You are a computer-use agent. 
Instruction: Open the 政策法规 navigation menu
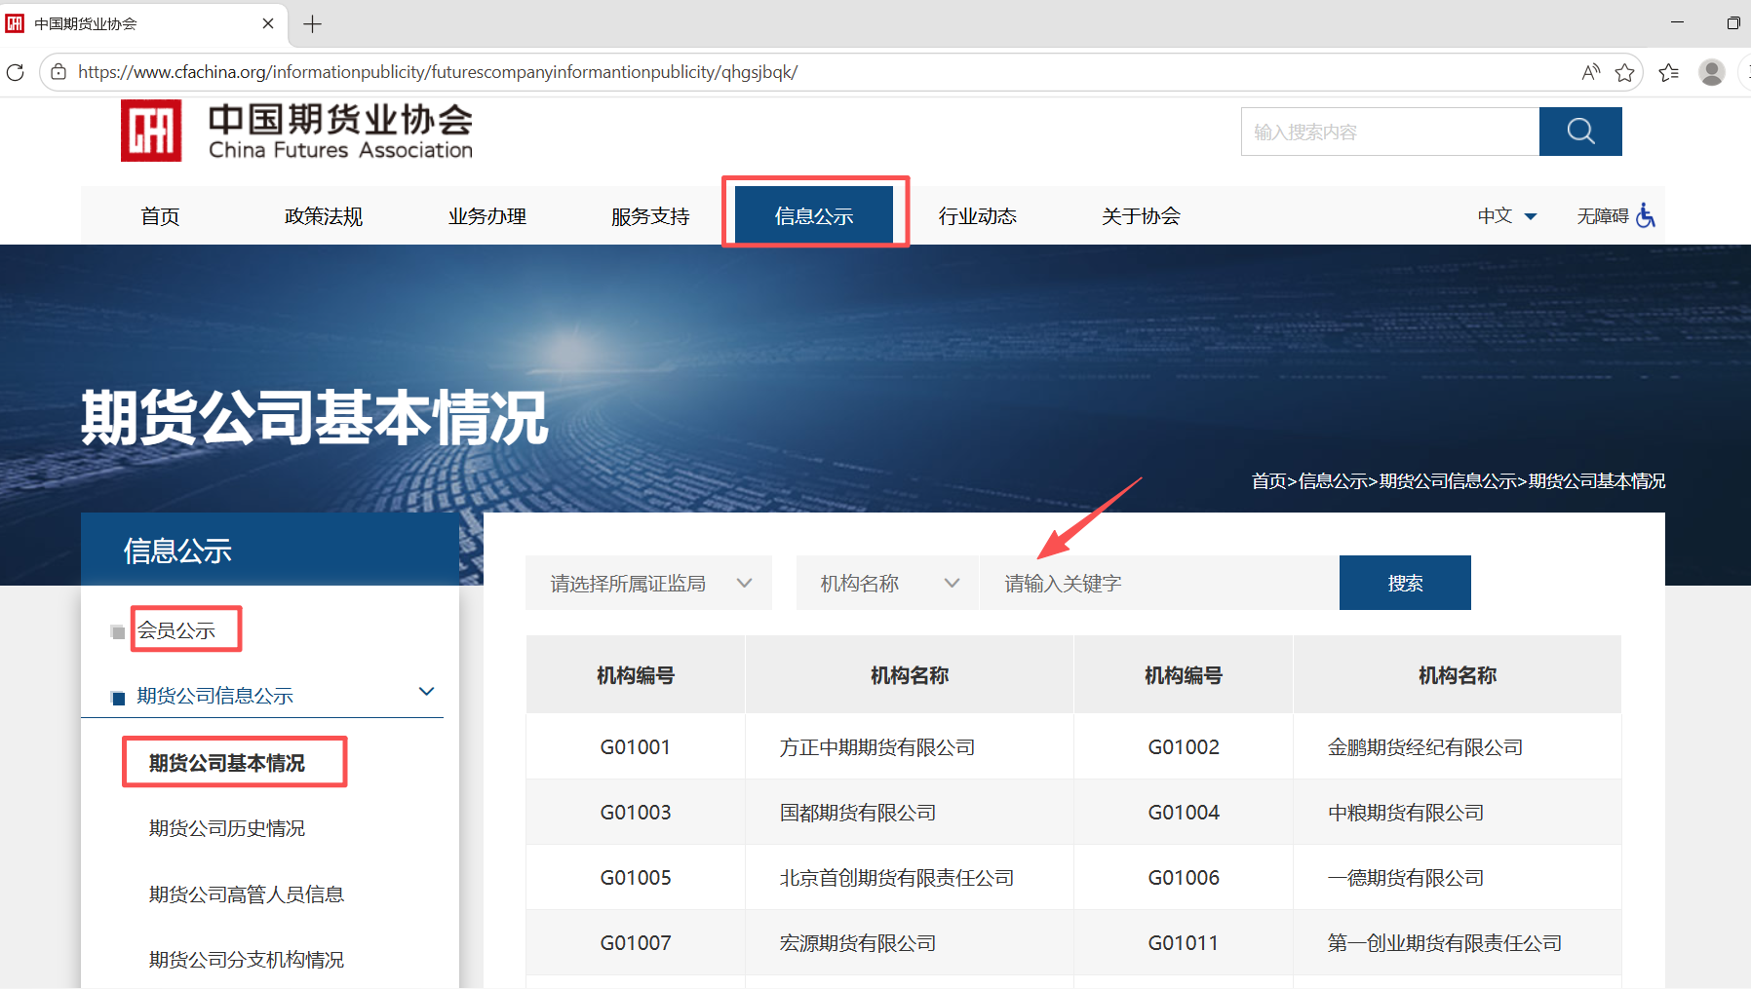(x=323, y=216)
